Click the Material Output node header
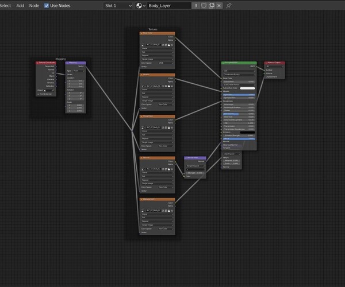This screenshot has width=345, height=287. (x=274, y=63)
